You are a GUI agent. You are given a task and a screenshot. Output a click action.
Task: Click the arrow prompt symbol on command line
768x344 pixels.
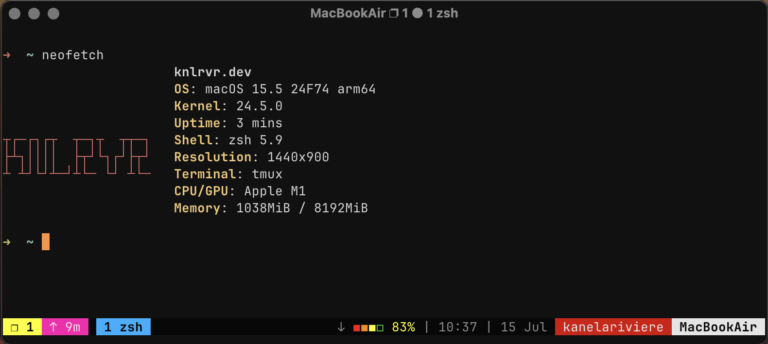pyautogui.click(x=7, y=241)
